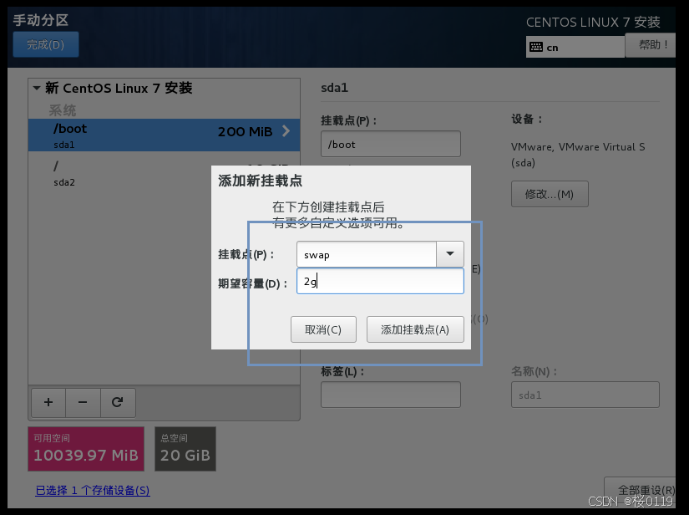
Task: Click the 可用空间 10039.97 MiB box
Action: click(x=86, y=449)
